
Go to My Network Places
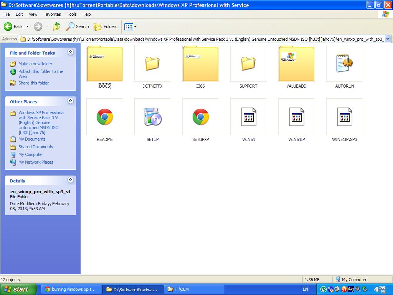pos(36,162)
